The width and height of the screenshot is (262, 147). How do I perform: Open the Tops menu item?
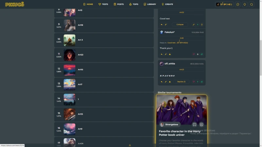tap(134, 4)
